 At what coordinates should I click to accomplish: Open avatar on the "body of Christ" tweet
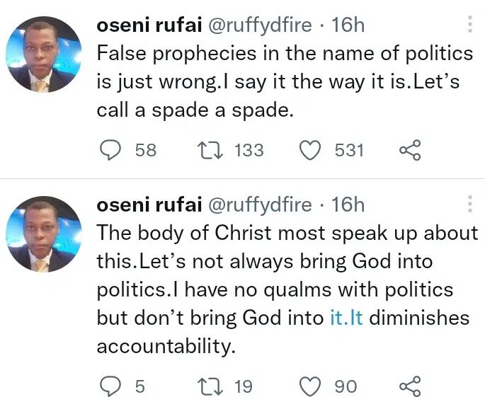pos(44,234)
